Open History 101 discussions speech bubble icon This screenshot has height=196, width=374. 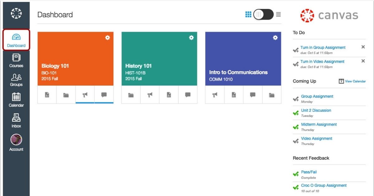[188, 95]
